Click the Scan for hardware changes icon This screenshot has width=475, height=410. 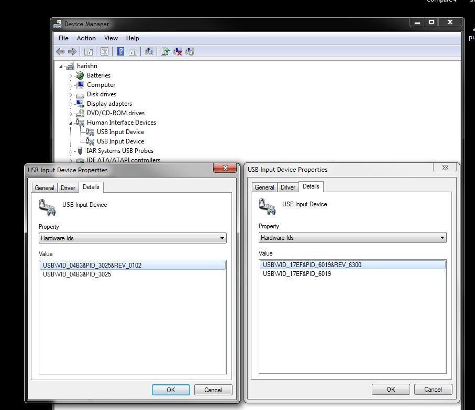coord(149,51)
